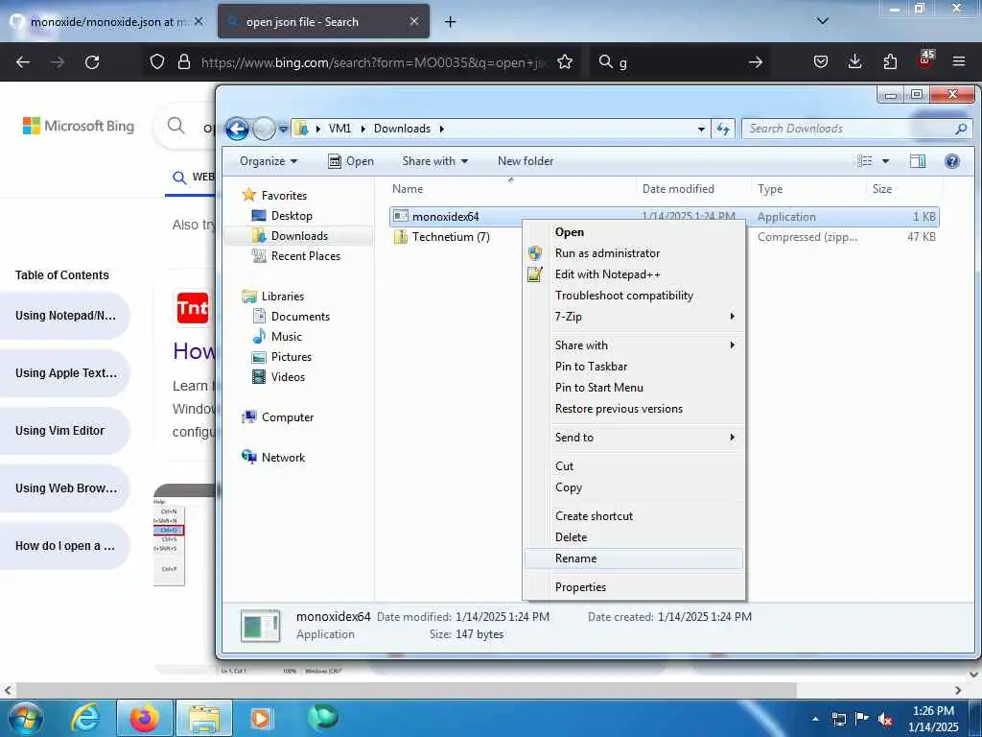
Task: Click the Bing page horizontal scrollbar
Action: click(x=405, y=690)
